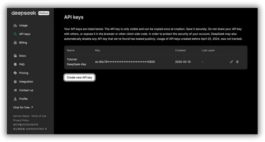Image resolution: width=265 pixels, height=142 pixels.
Task: Click the 浙ICP备2023025841号 link
Action: (x=26, y=124)
